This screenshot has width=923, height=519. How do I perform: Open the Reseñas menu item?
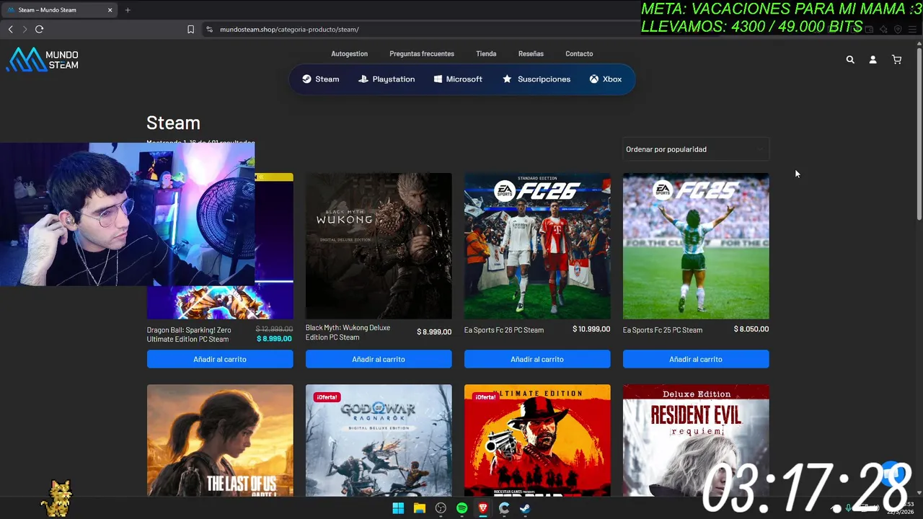[x=531, y=54]
